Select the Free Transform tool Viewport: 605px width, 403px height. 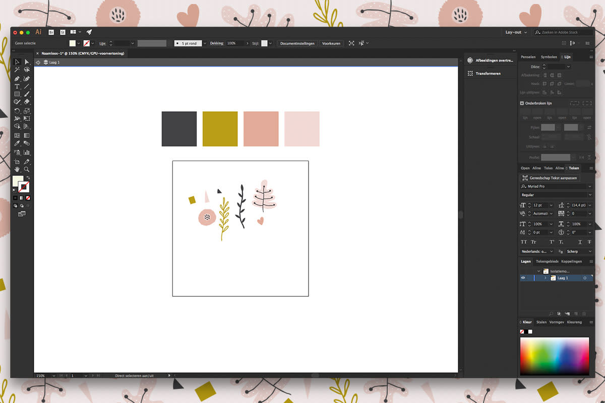pos(27,119)
